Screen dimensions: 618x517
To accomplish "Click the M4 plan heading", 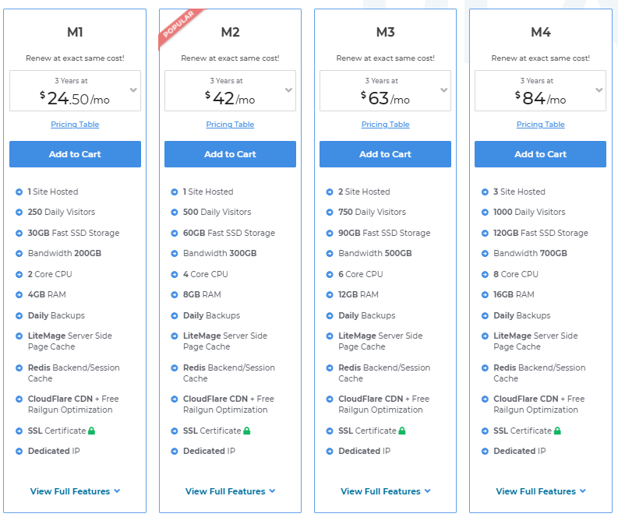I will coord(541,32).
